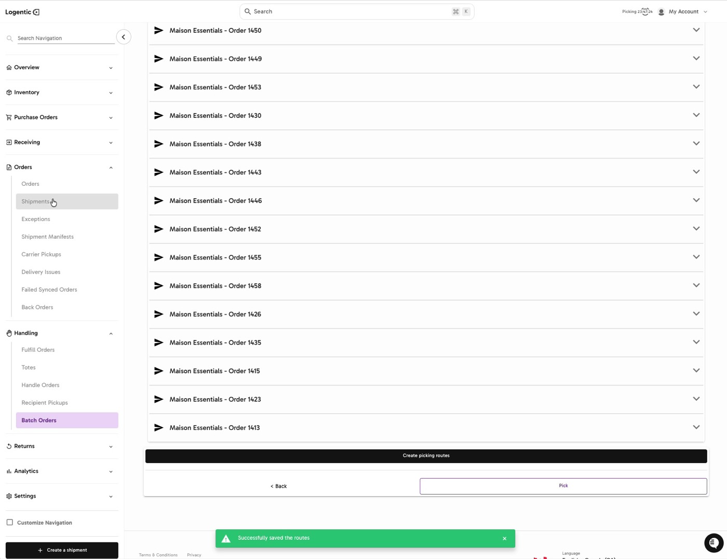Click the Orders document icon
Screen dimensions: 727x559
tap(9, 167)
